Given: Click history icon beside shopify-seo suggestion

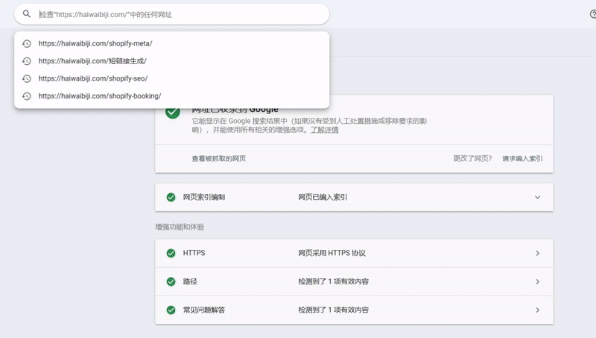Looking at the screenshot, I should point(26,78).
